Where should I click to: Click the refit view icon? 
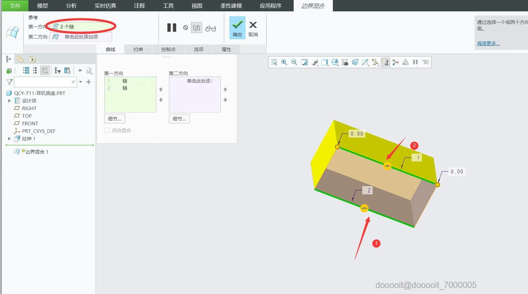(274, 62)
